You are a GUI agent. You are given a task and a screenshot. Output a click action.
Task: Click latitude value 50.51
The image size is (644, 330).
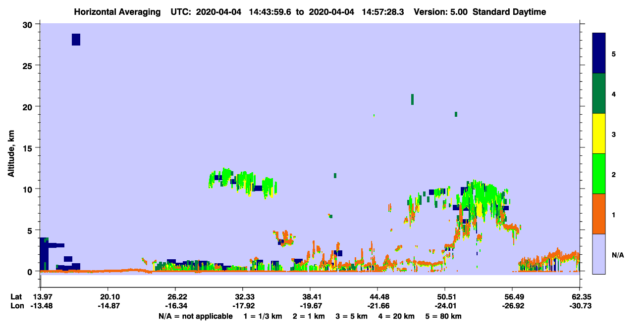(445, 297)
